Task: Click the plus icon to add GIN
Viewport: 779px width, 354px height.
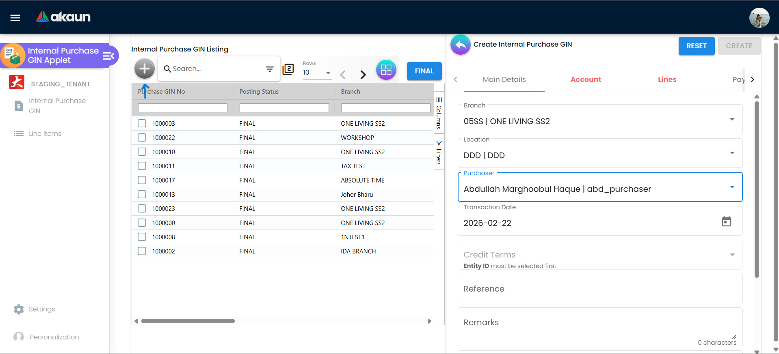Action: [145, 69]
